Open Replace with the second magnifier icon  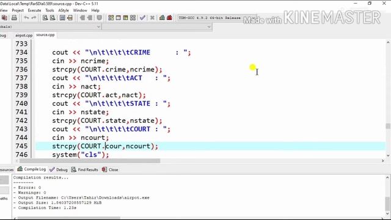53,18
